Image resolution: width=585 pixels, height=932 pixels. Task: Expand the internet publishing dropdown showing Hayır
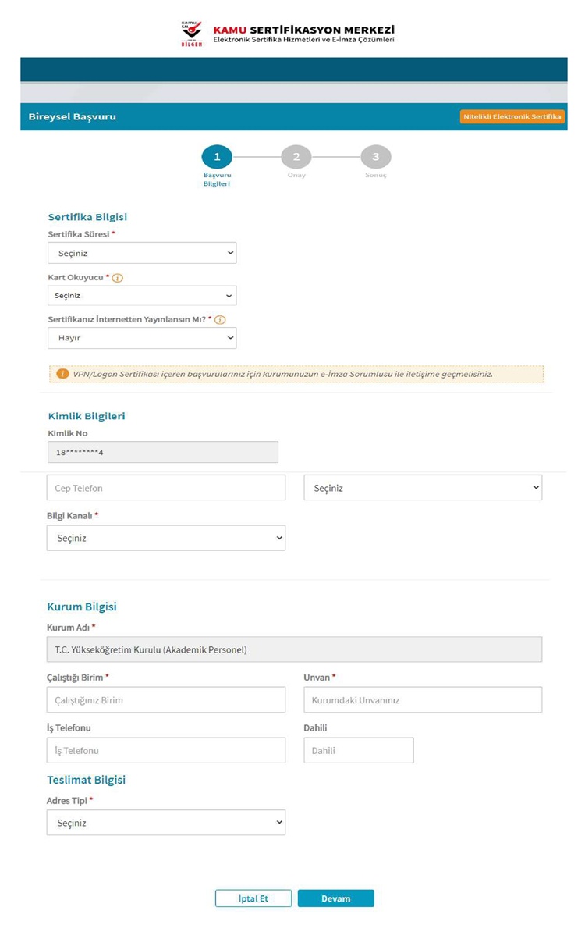(x=142, y=338)
